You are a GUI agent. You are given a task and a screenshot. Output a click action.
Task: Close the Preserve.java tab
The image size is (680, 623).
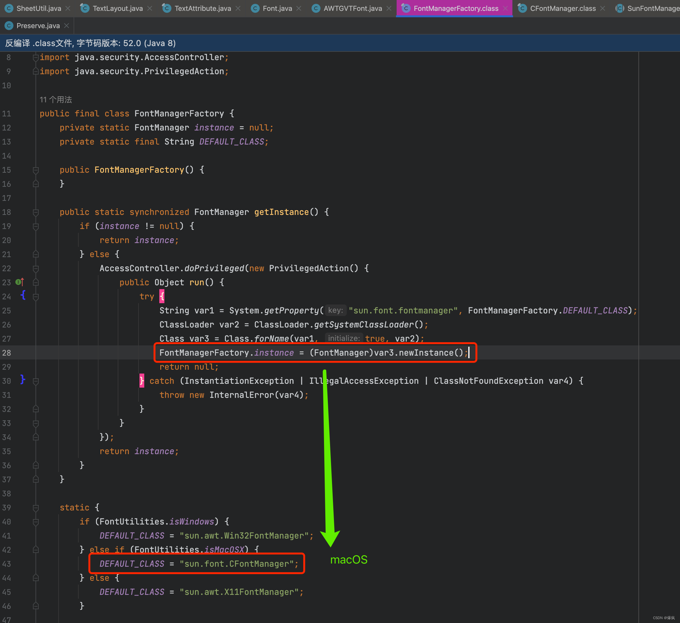click(67, 26)
